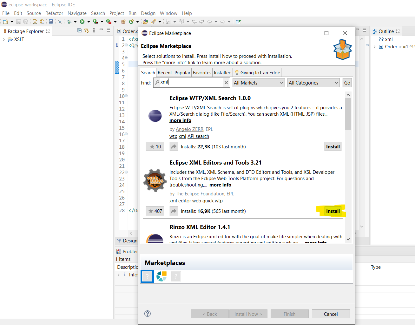
Task: Click the Run External Tools icon
Action: point(109,22)
